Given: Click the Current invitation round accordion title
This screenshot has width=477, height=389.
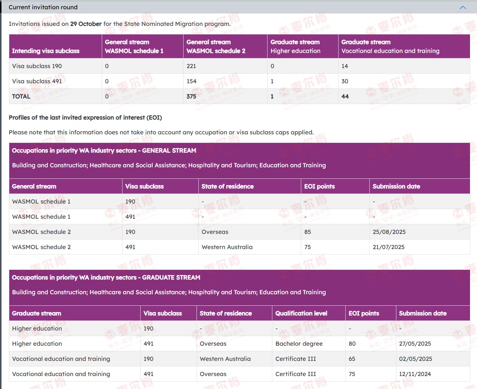Looking at the screenshot, I should point(43,7).
